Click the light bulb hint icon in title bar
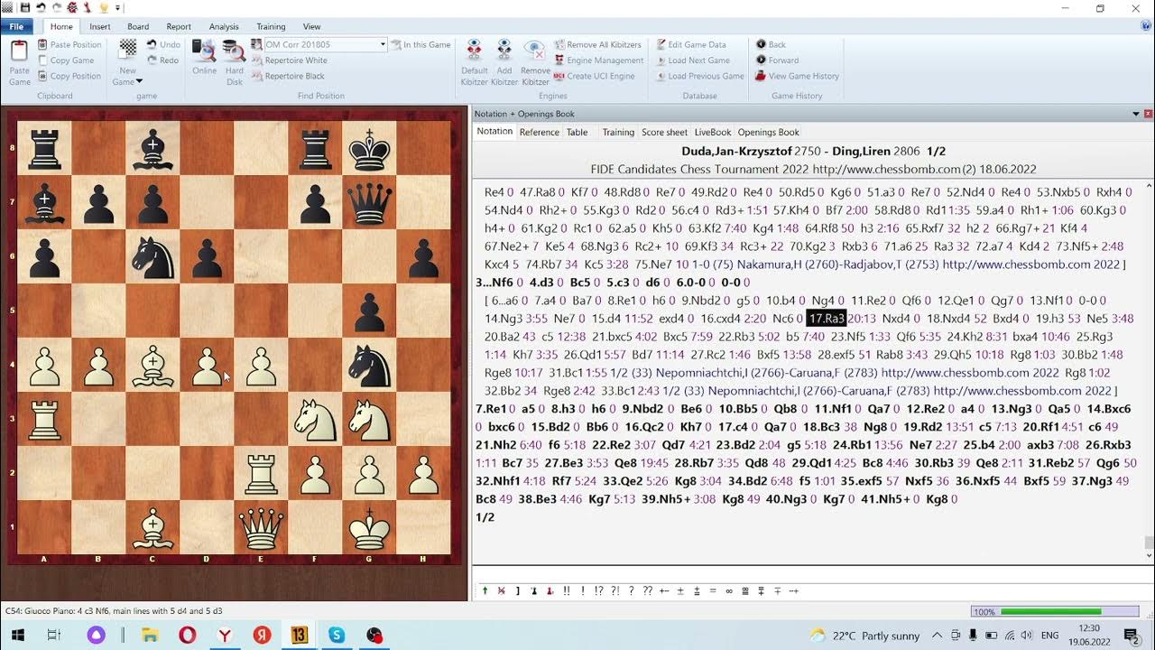Viewport: 1155px width, 650px height. click(x=104, y=7)
